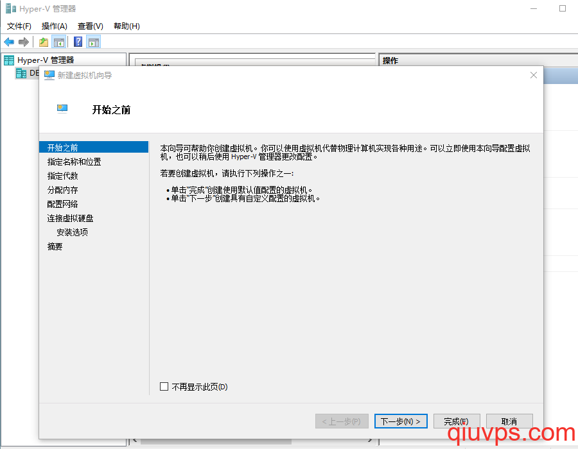Click the wizard icon next to 开始之前 heading

coord(62,109)
